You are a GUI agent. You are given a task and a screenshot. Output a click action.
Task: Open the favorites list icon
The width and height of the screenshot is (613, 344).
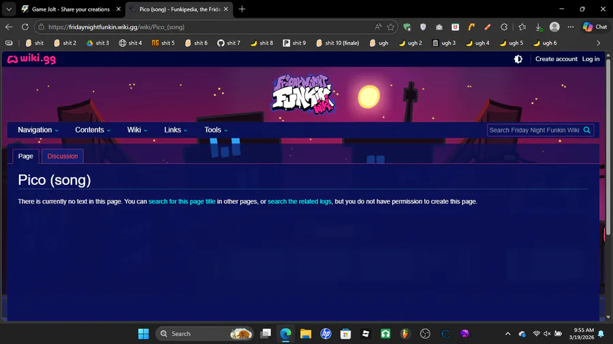click(x=522, y=27)
